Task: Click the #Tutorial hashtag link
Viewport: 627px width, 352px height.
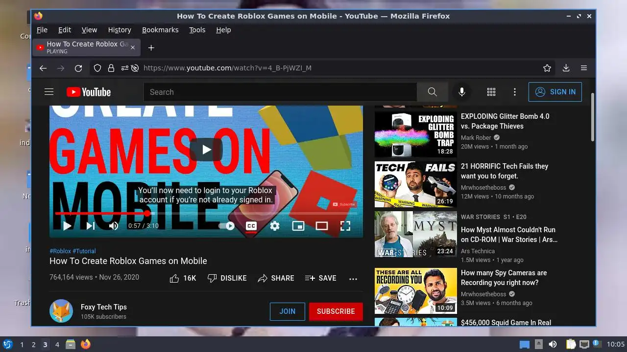Action: coord(84,251)
